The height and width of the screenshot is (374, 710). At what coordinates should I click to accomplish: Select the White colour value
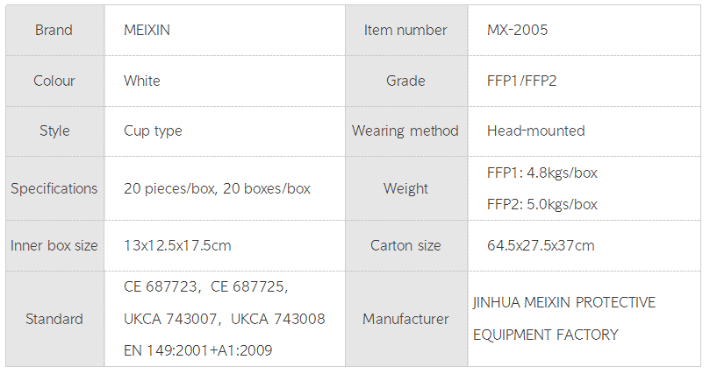point(142,81)
